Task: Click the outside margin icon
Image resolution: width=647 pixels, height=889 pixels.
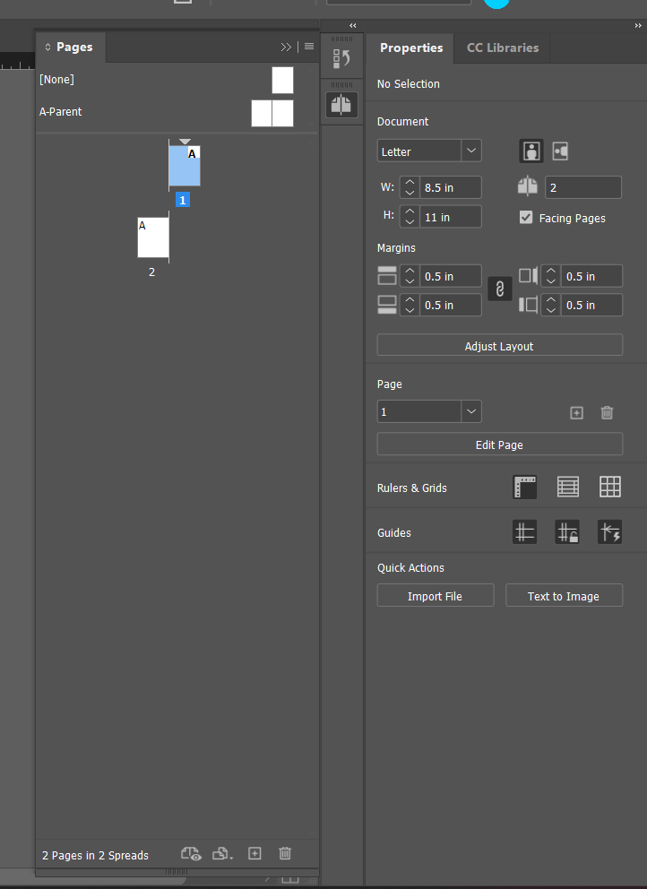Action: coord(528,305)
